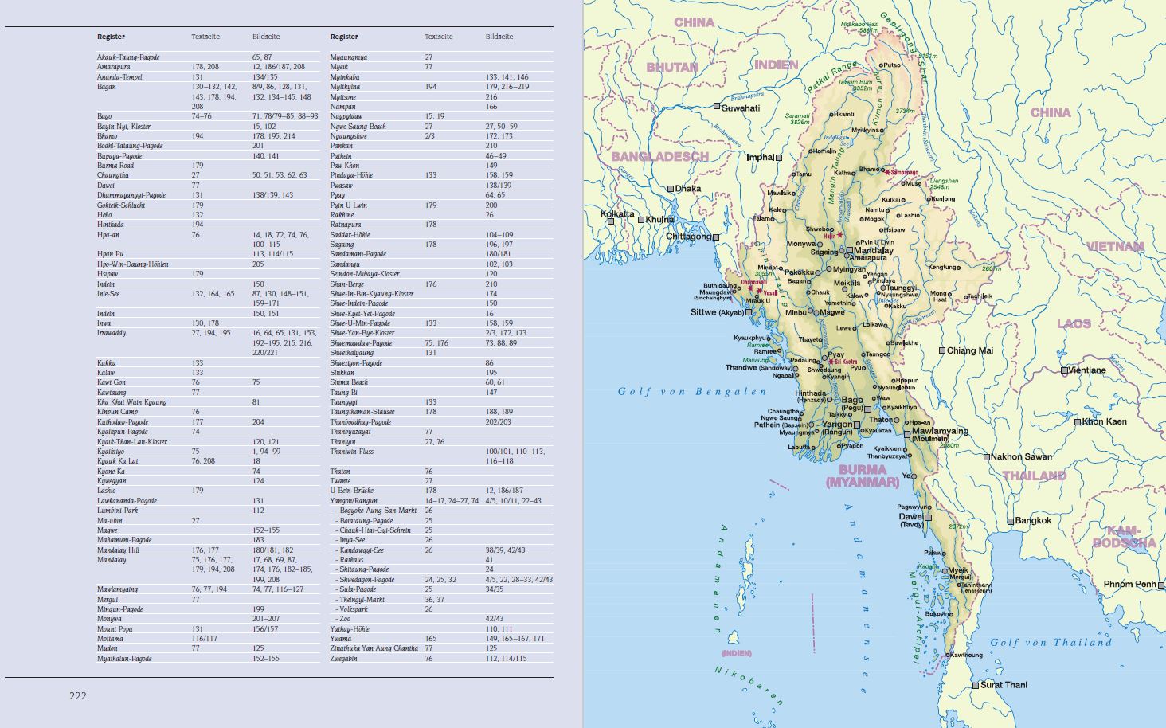Click the Khon Kaen city marker
This screenshot has height=728, width=1166.
point(1077,421)
